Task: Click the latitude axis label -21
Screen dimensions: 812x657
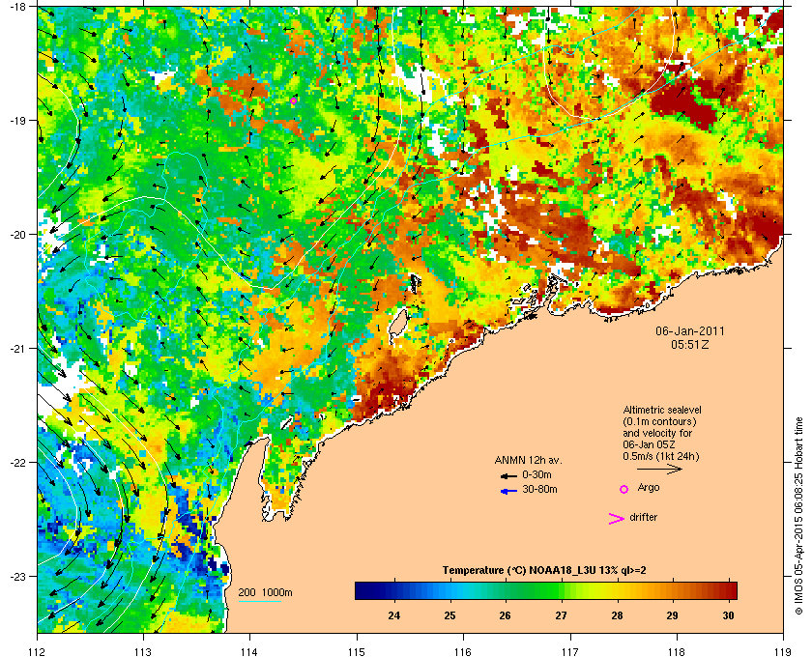Action: [x=17, y=349]
